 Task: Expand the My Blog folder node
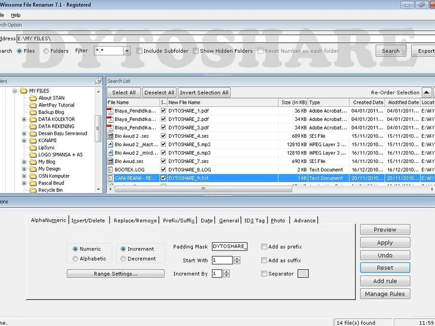(x=24, y=162)
